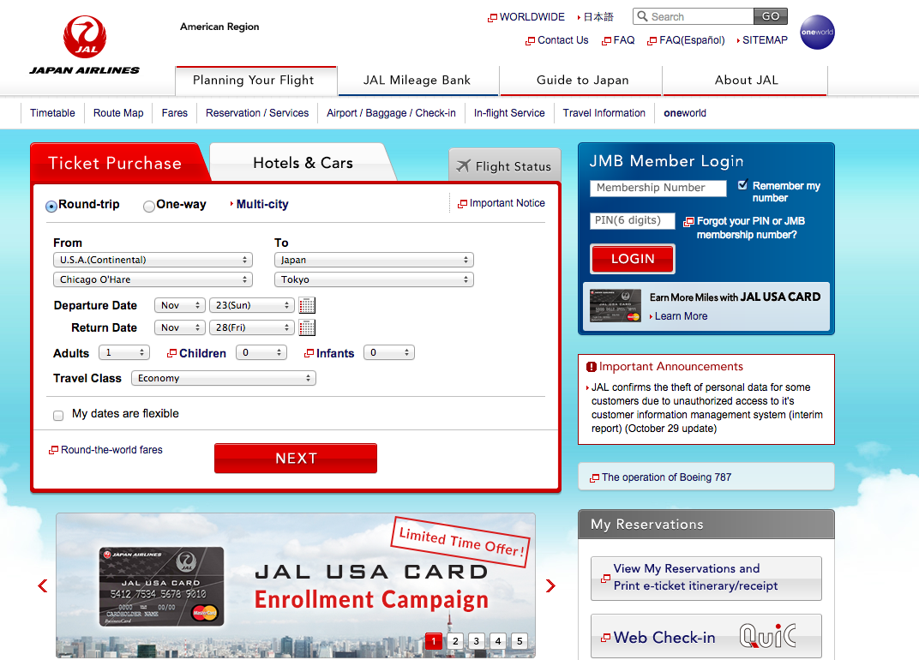Screen dimensions: 919x660
Task: Open the Infants count dropdown
Action: click(389, 352)
